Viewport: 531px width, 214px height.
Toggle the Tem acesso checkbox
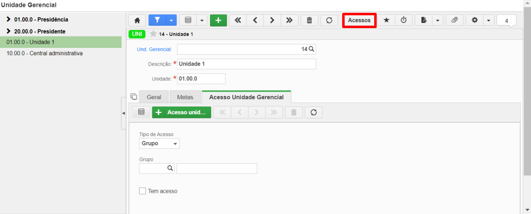coord(142,191)
